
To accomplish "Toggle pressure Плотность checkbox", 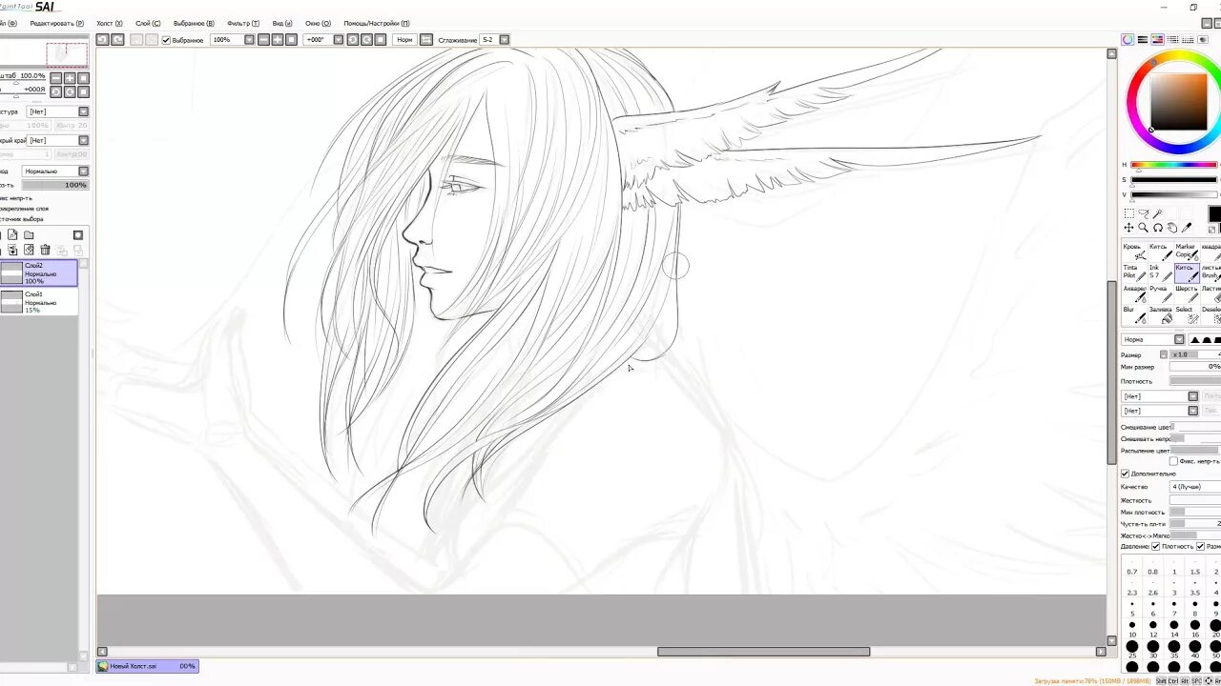I will (1156, 547).
